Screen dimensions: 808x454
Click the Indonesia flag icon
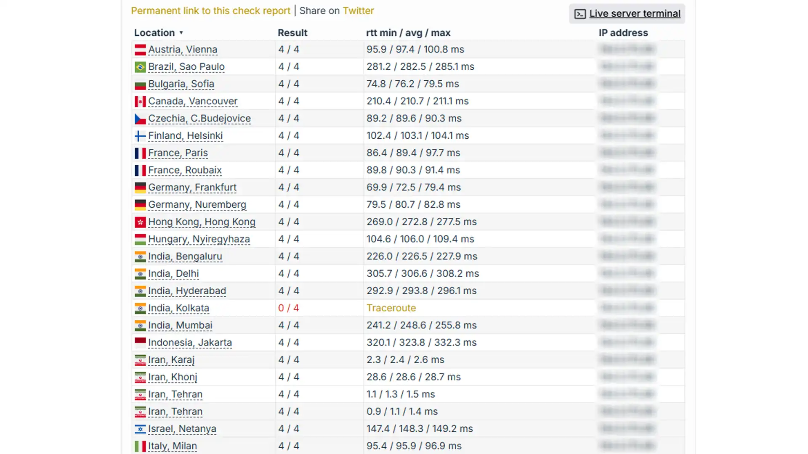[140, 343]
